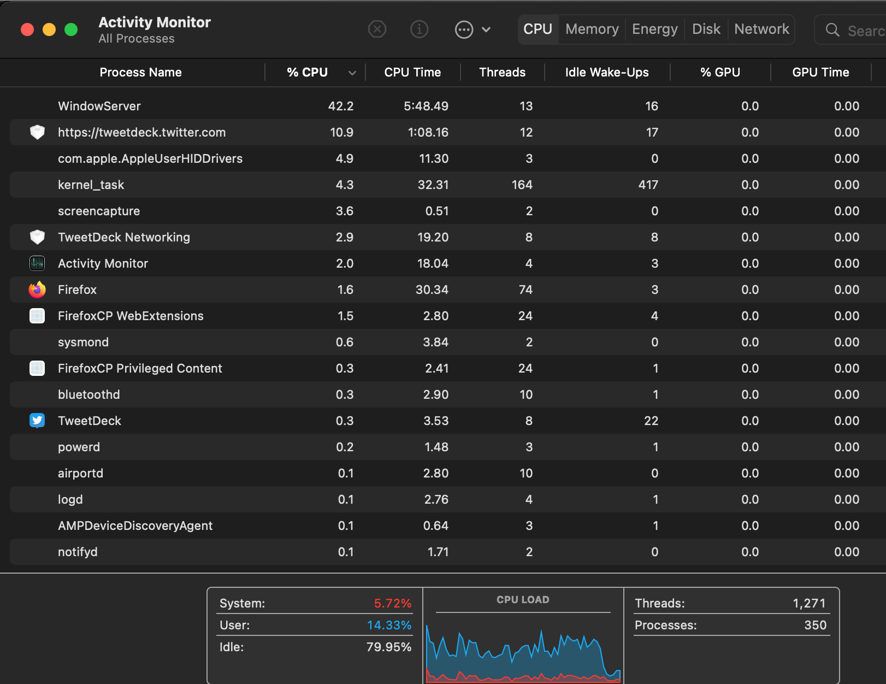Sort by Idle Wake-Ups column header
This screenshot has height=684, width=886.
pyautogui.click(x=606, y=72)
